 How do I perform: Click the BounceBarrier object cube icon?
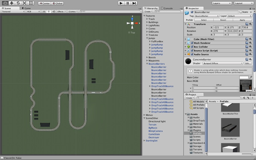pyautogui.click(x=187, y=13)
